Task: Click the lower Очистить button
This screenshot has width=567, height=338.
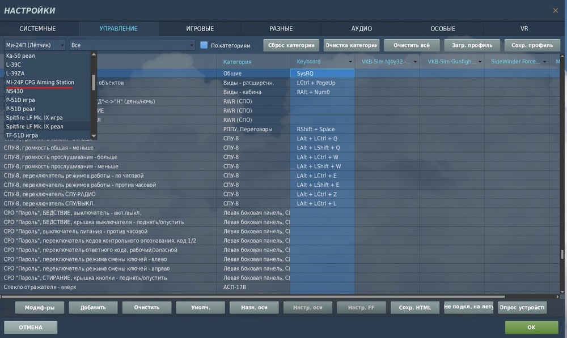Action: 147,307
